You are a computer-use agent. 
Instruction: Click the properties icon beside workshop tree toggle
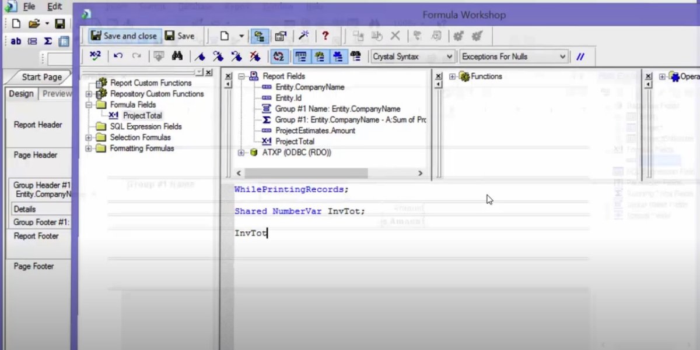(x=281, y=36)
